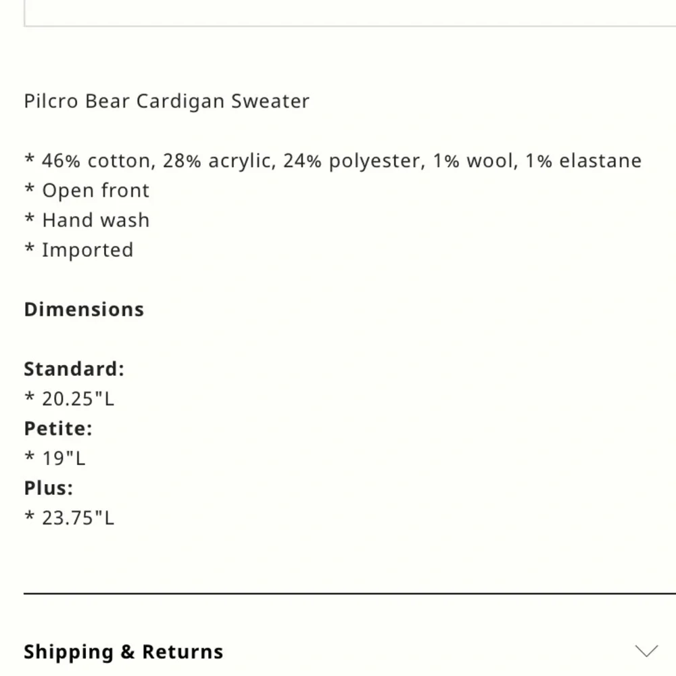Click the 23.75"L plus length value
Viewport: 676px width, 676px height.
78,518
